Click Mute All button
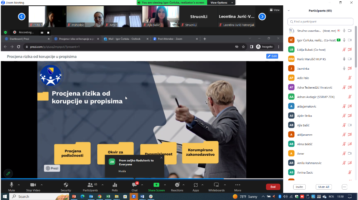 [324, 187]
